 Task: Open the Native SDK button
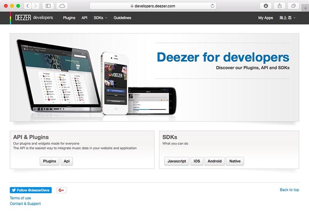click(235, 161)
